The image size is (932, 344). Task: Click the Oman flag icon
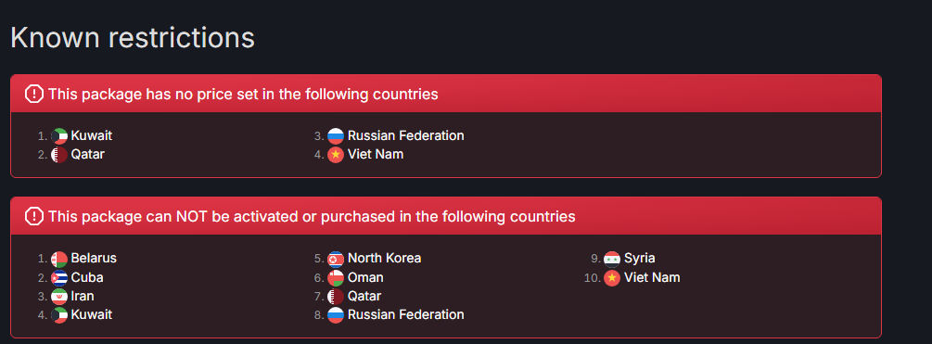point(336,277)
